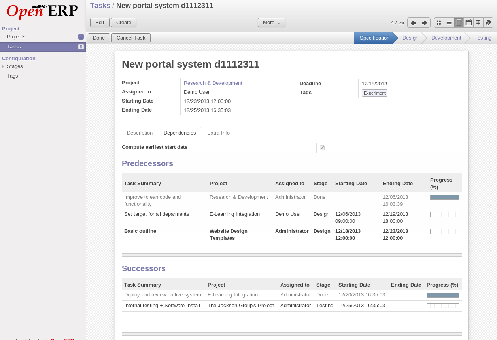
Task: Switch to Form view
Action: pos(459,23)
